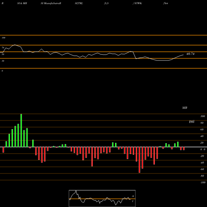This screenshot has height=207, width=207.
Task: Click the 50 level label on the RSI axis
Action: tap(3, 54)
